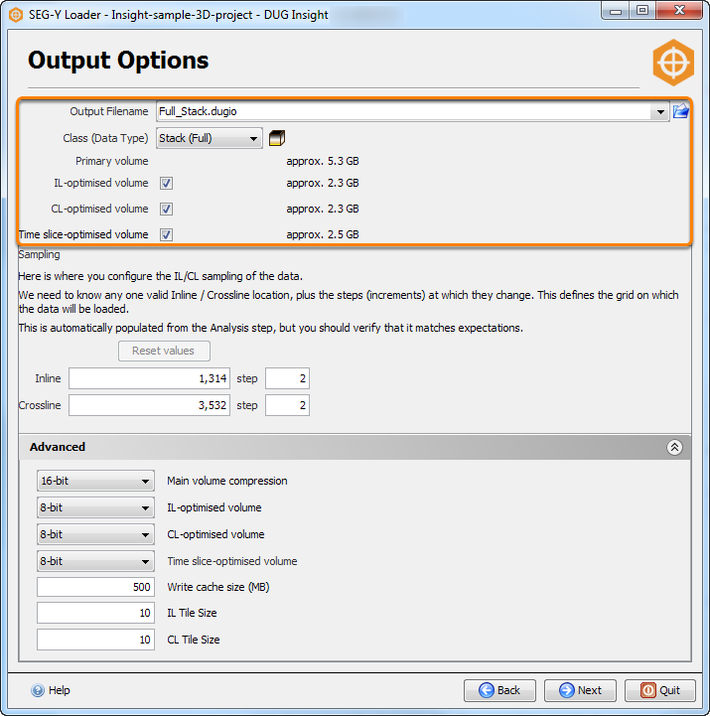Open Main volume compression 16-bit dropdown
The width and height of the screenshot is (710, 716).
(x=96, y=481)
